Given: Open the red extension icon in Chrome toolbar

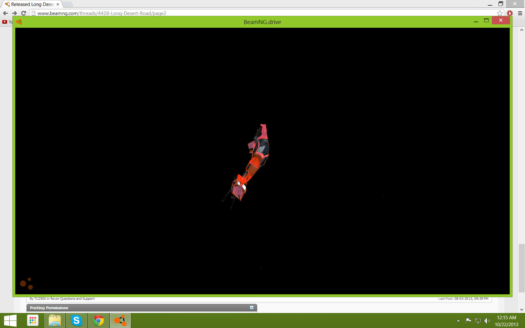Looking at the screenshot, I should [x=510, y=13].
